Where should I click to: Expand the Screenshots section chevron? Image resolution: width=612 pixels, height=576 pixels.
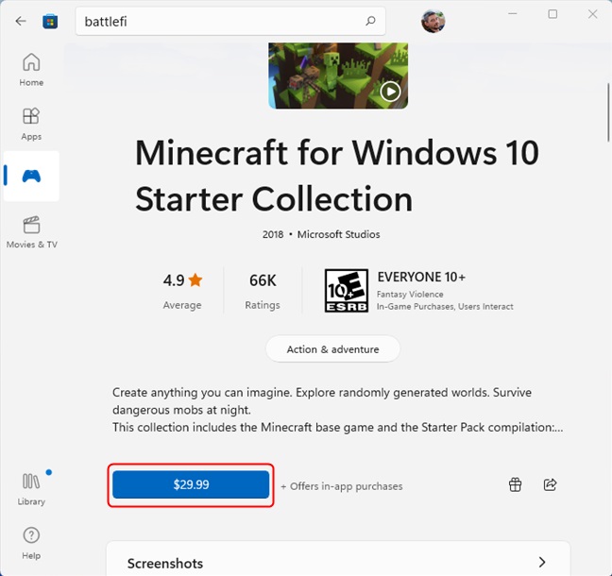[542, 562]
